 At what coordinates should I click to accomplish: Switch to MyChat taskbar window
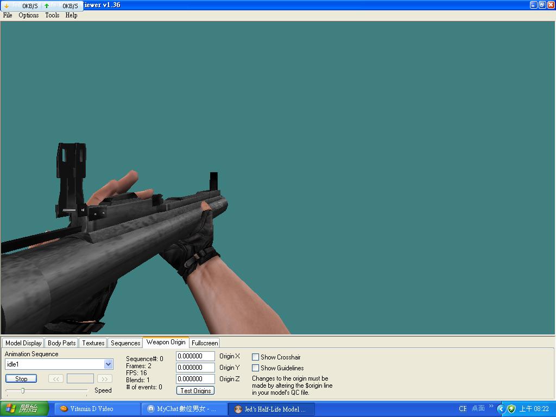[185, 409]
